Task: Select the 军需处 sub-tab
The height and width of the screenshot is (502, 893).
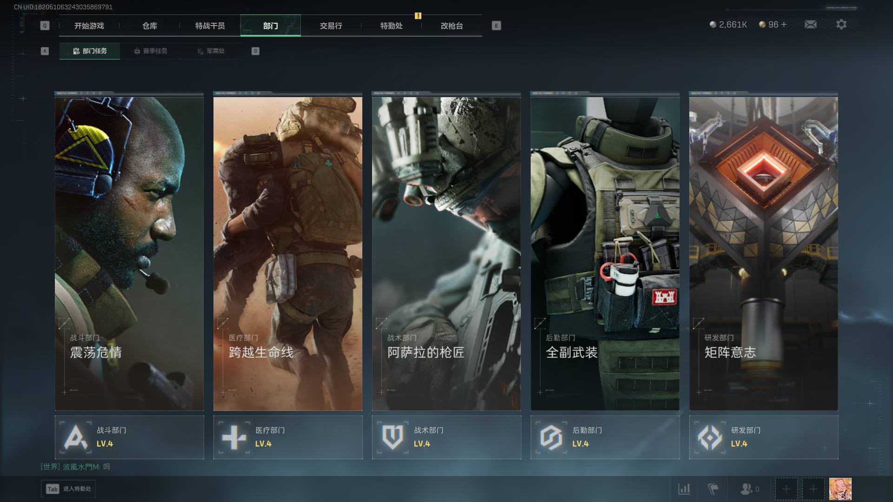Action: 211,51
